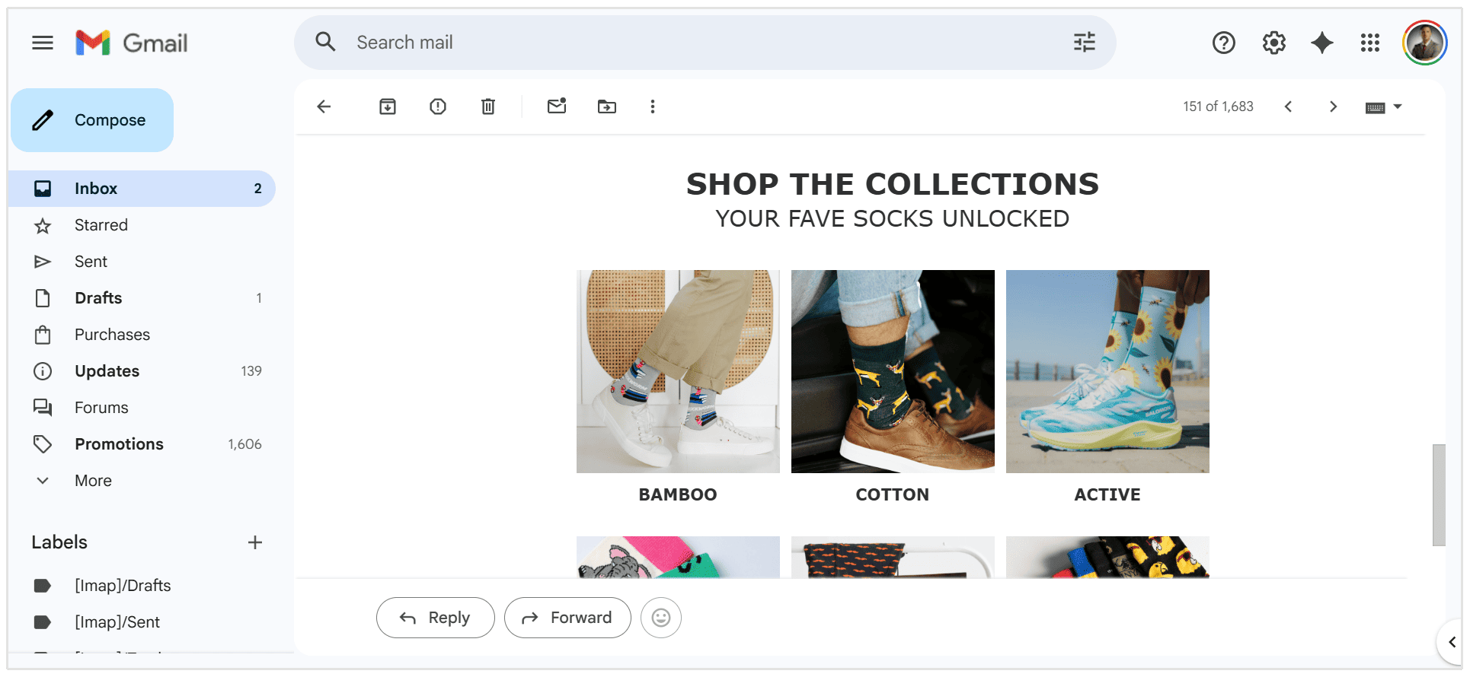Archive the open email

click(387, 106)
